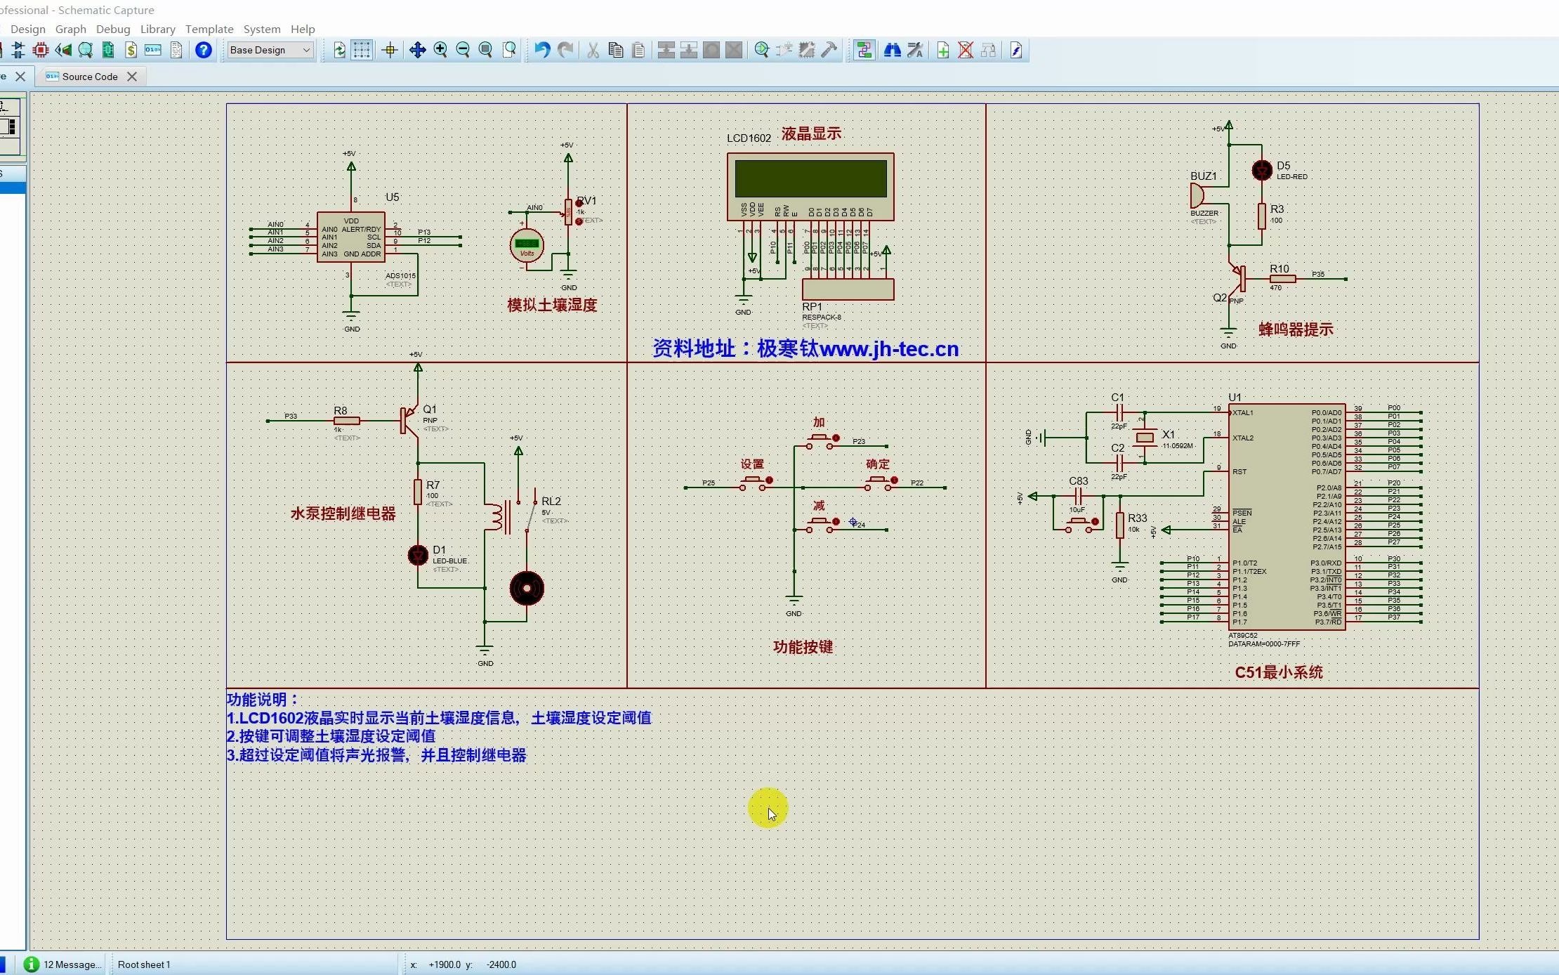
Task: Toggle the false origin crosshair mode
Action: tap(390, 50)
